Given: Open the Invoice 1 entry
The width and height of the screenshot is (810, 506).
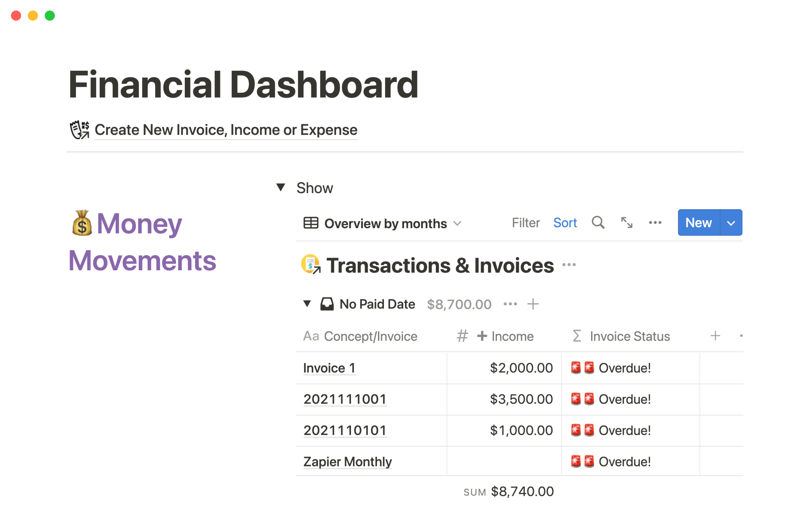Looking at the screenshot, I should 329,368.
